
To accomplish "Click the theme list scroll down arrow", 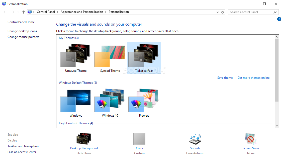I will 276,126.
